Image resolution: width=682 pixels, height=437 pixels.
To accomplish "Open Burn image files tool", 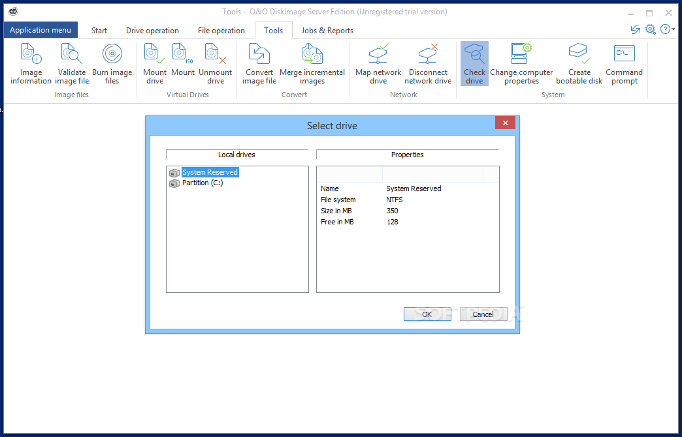I will click(x=112, y=64).
